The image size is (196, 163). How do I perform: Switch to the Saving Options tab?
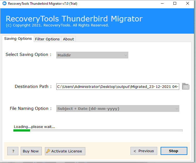click(x=18, y=39)
